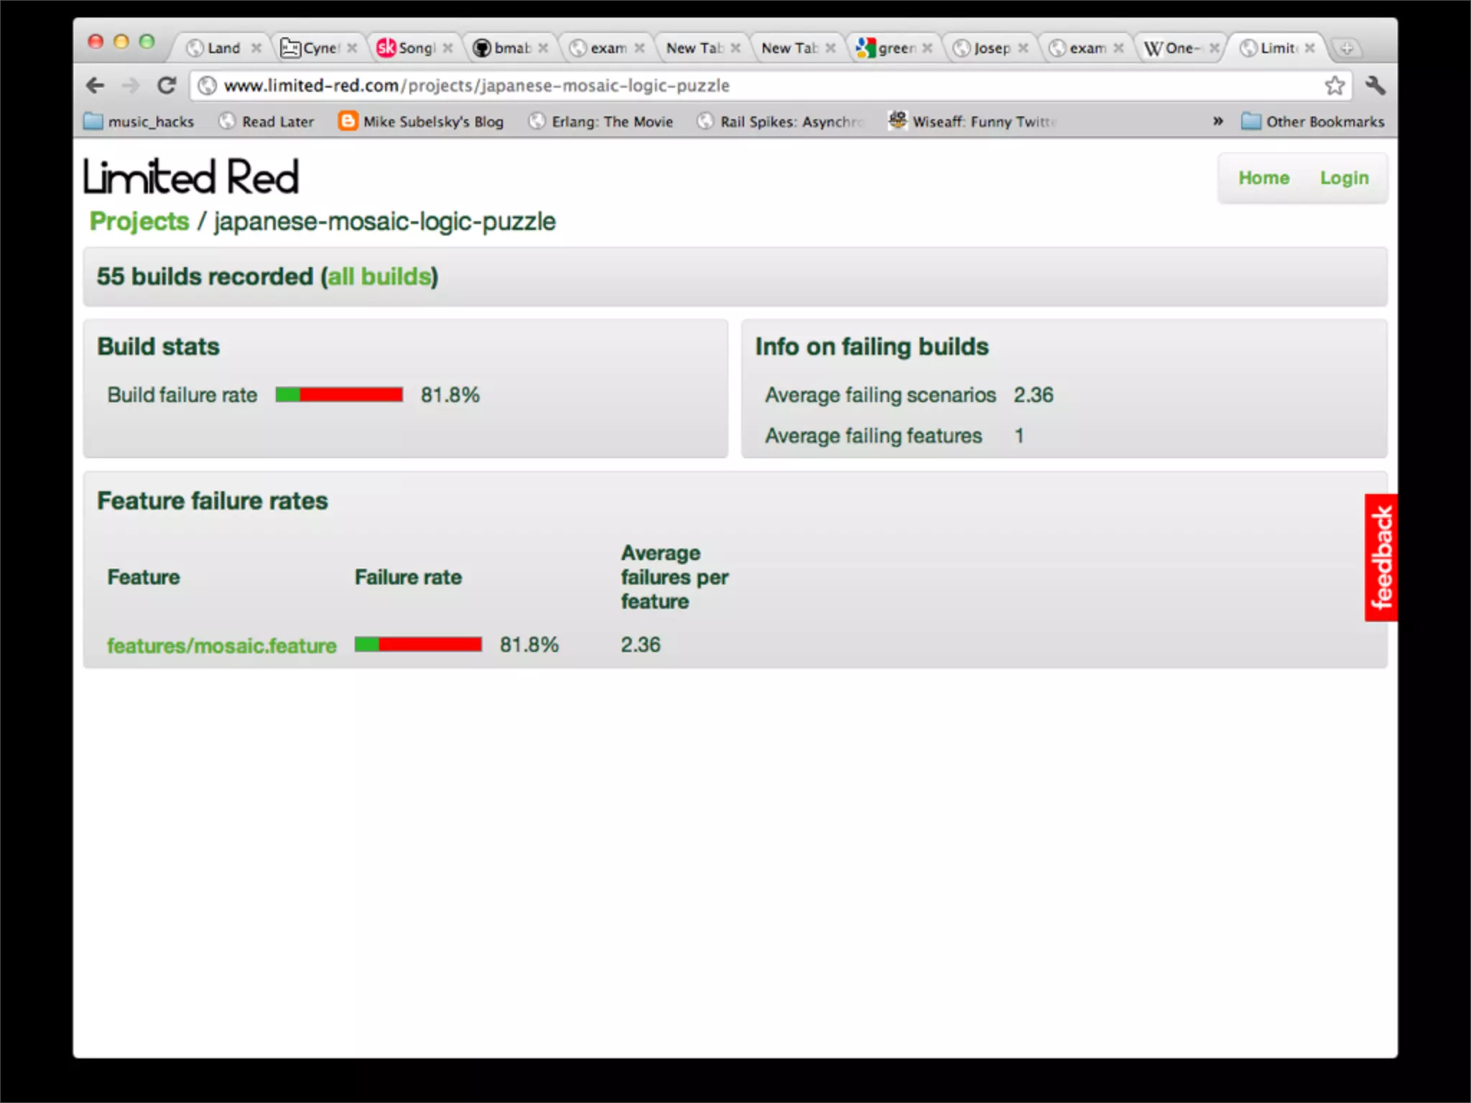
Task: Open the wrench settings menu
Action: 1375,86
